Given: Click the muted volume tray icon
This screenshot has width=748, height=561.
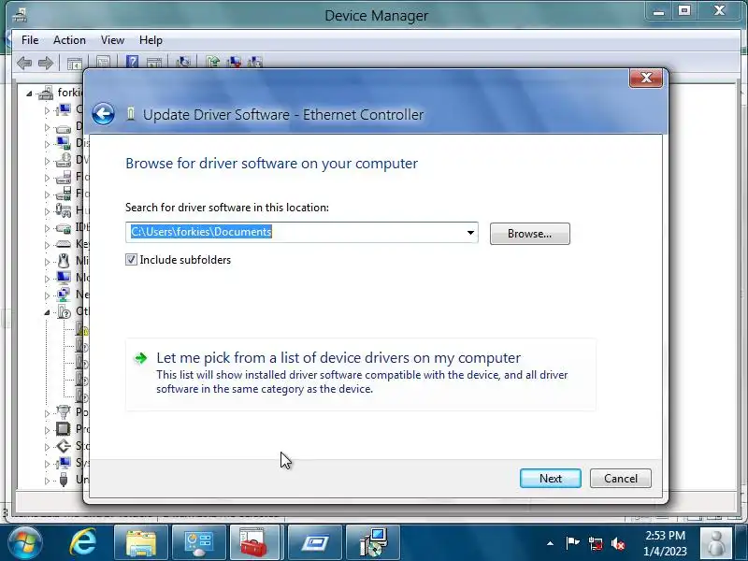Looking at the screenshot, I should (x=618, y=543).
